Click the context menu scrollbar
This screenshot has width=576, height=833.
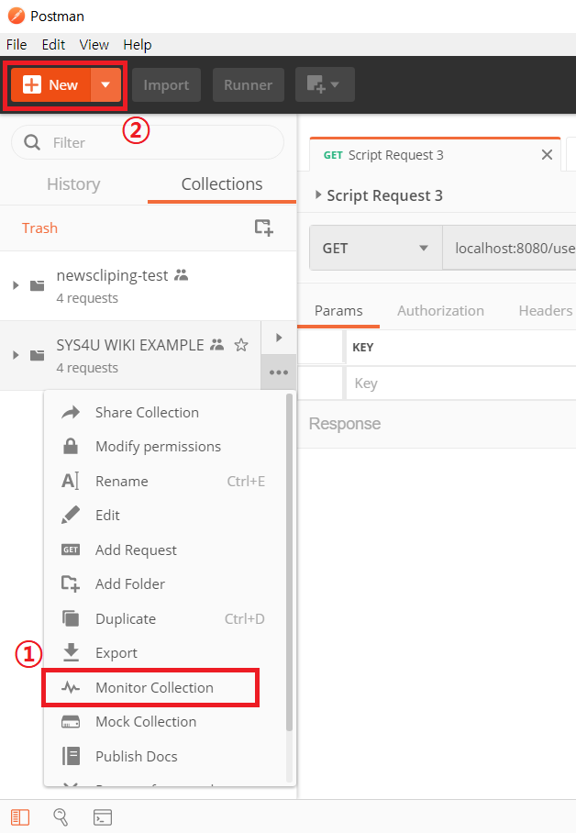[289, 562]
